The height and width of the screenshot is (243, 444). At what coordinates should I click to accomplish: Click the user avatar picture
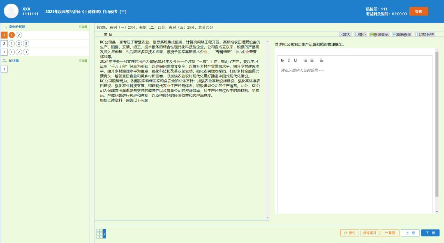click(x=11, y=11)
